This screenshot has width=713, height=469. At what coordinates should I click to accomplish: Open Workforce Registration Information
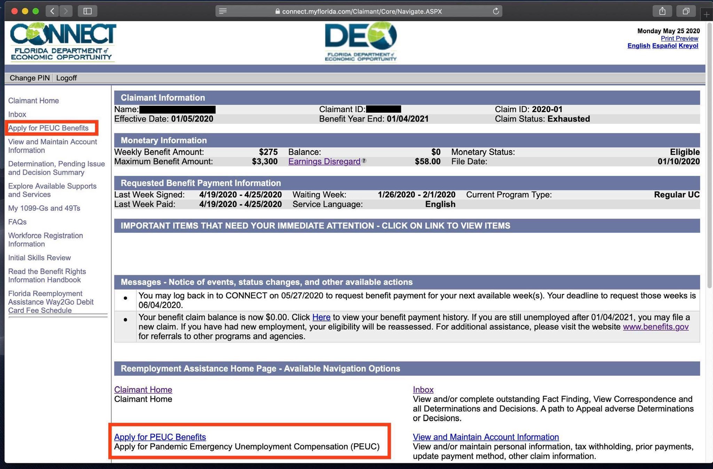46,240
